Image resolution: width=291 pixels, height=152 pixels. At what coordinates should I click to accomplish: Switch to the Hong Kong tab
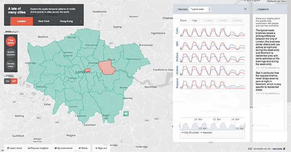[x=66, y=21]
